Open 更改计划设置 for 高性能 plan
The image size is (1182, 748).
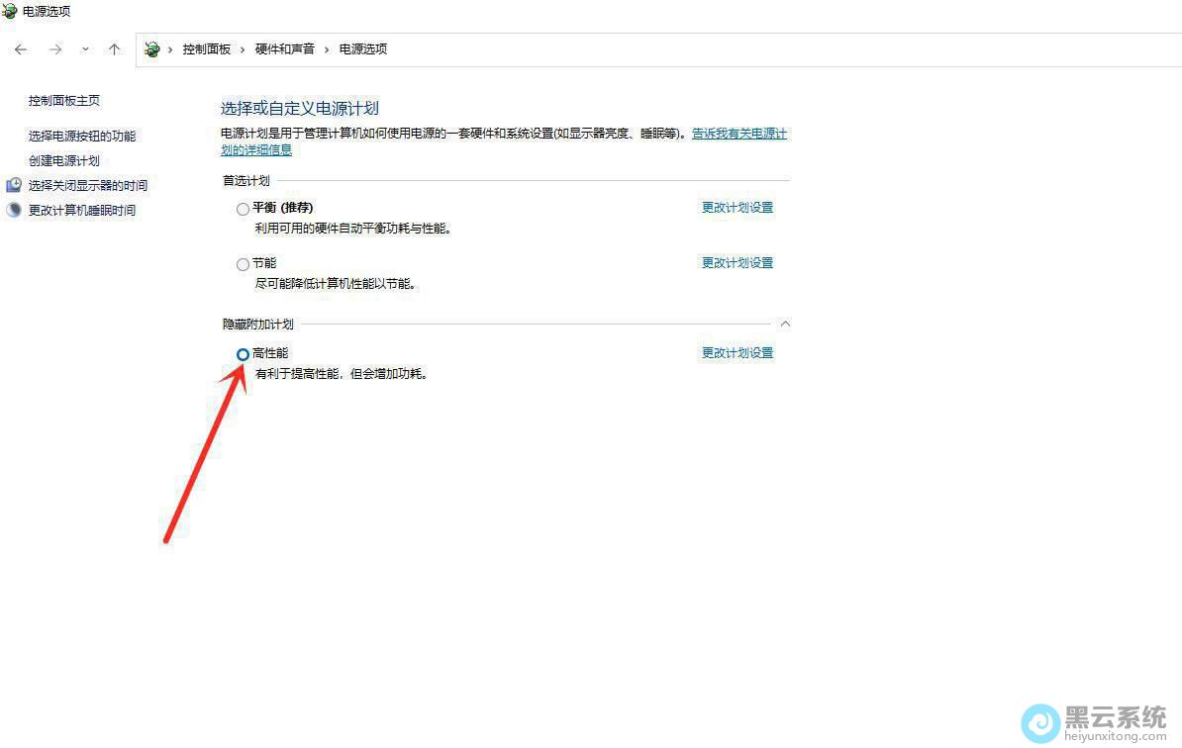click(x=737, y=353)
